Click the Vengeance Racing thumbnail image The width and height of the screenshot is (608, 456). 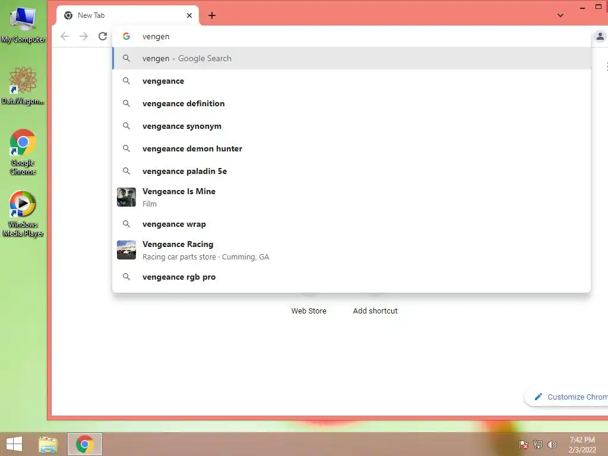pos(126,250)
